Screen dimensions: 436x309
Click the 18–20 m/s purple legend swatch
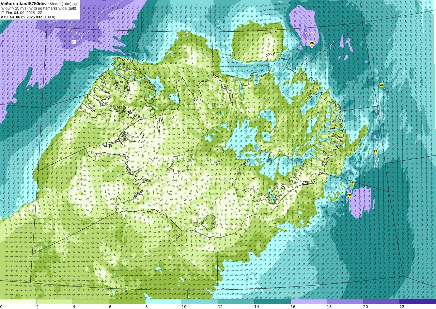coord(345,302)
